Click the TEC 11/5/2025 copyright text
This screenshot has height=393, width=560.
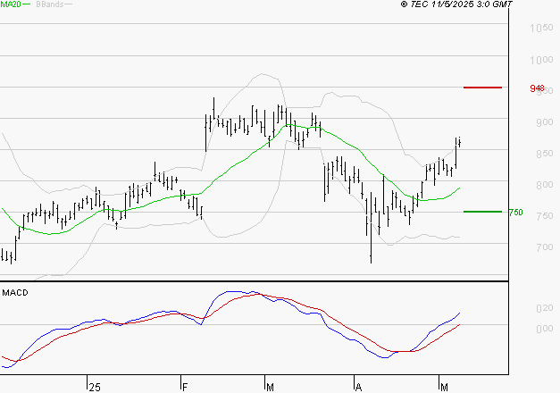pos(456,4)
